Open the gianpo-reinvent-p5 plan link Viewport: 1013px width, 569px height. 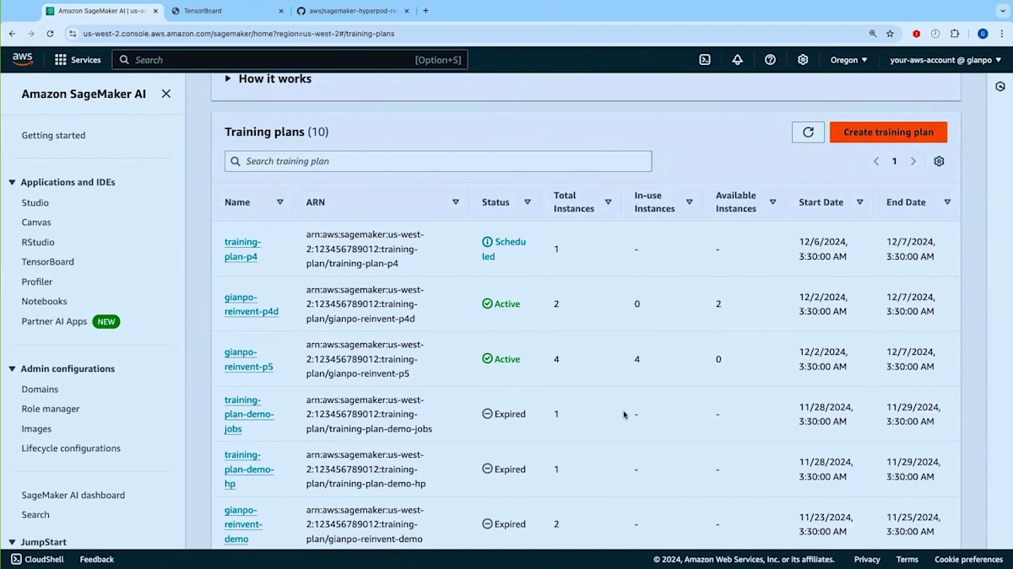click(248, 359)
